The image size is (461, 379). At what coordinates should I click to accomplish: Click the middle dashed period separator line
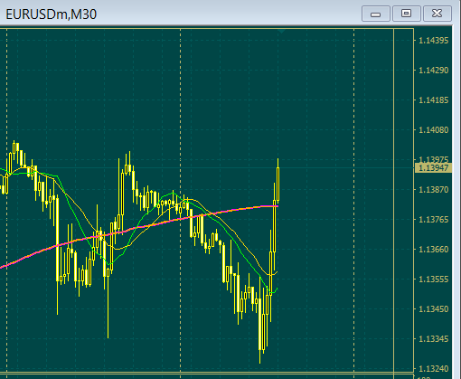click(181, 199)
